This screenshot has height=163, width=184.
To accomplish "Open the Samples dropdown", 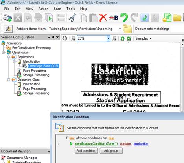I will coord(143,38).
